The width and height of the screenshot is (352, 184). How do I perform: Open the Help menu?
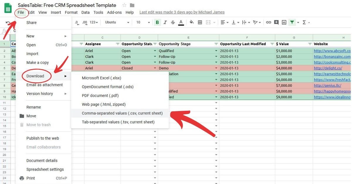[130, 12]
